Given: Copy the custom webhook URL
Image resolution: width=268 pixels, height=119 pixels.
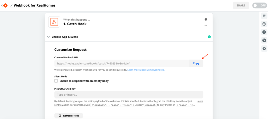Looking at the screenshot, I should 196,64.
